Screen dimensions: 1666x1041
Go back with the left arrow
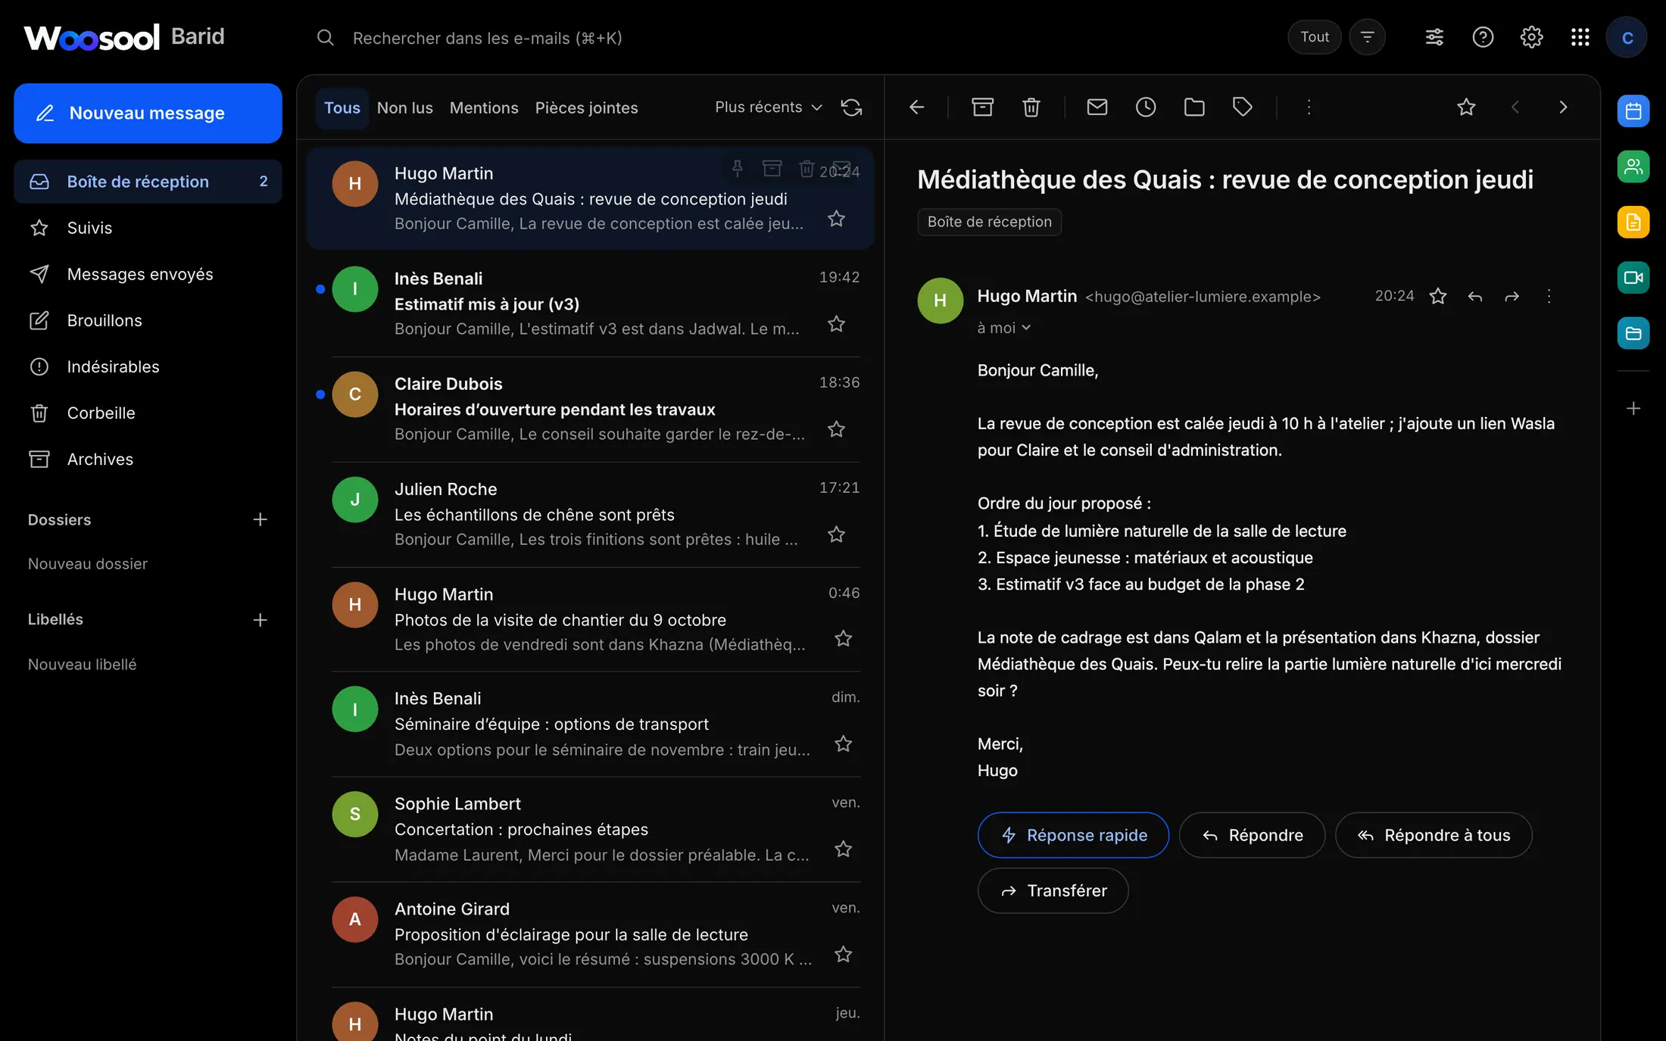pos(916,108)
